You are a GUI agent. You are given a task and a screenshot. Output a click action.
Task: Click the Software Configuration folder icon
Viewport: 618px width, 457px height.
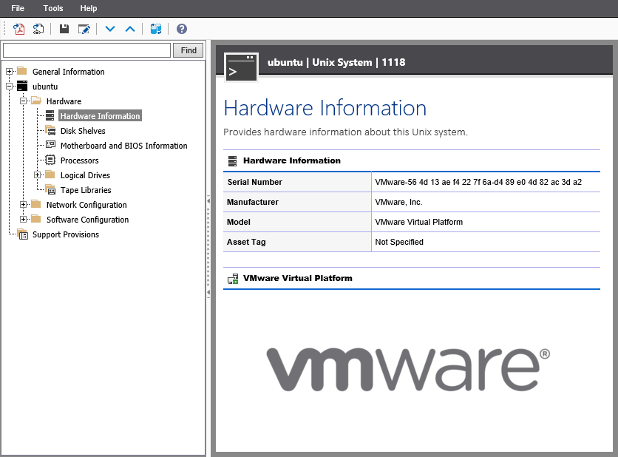point(36,219)
